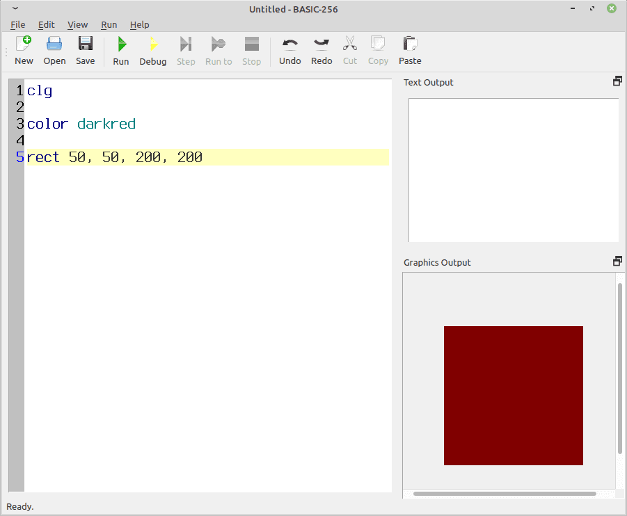Open the Run menu
Viewport: 627px width, 516px height.
pos(109,24)
